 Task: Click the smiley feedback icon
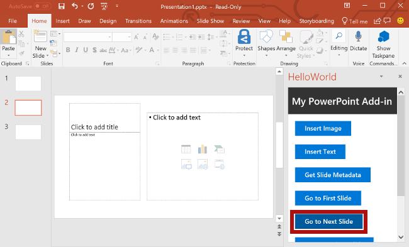pyautogui.click(x=400, y=21)
